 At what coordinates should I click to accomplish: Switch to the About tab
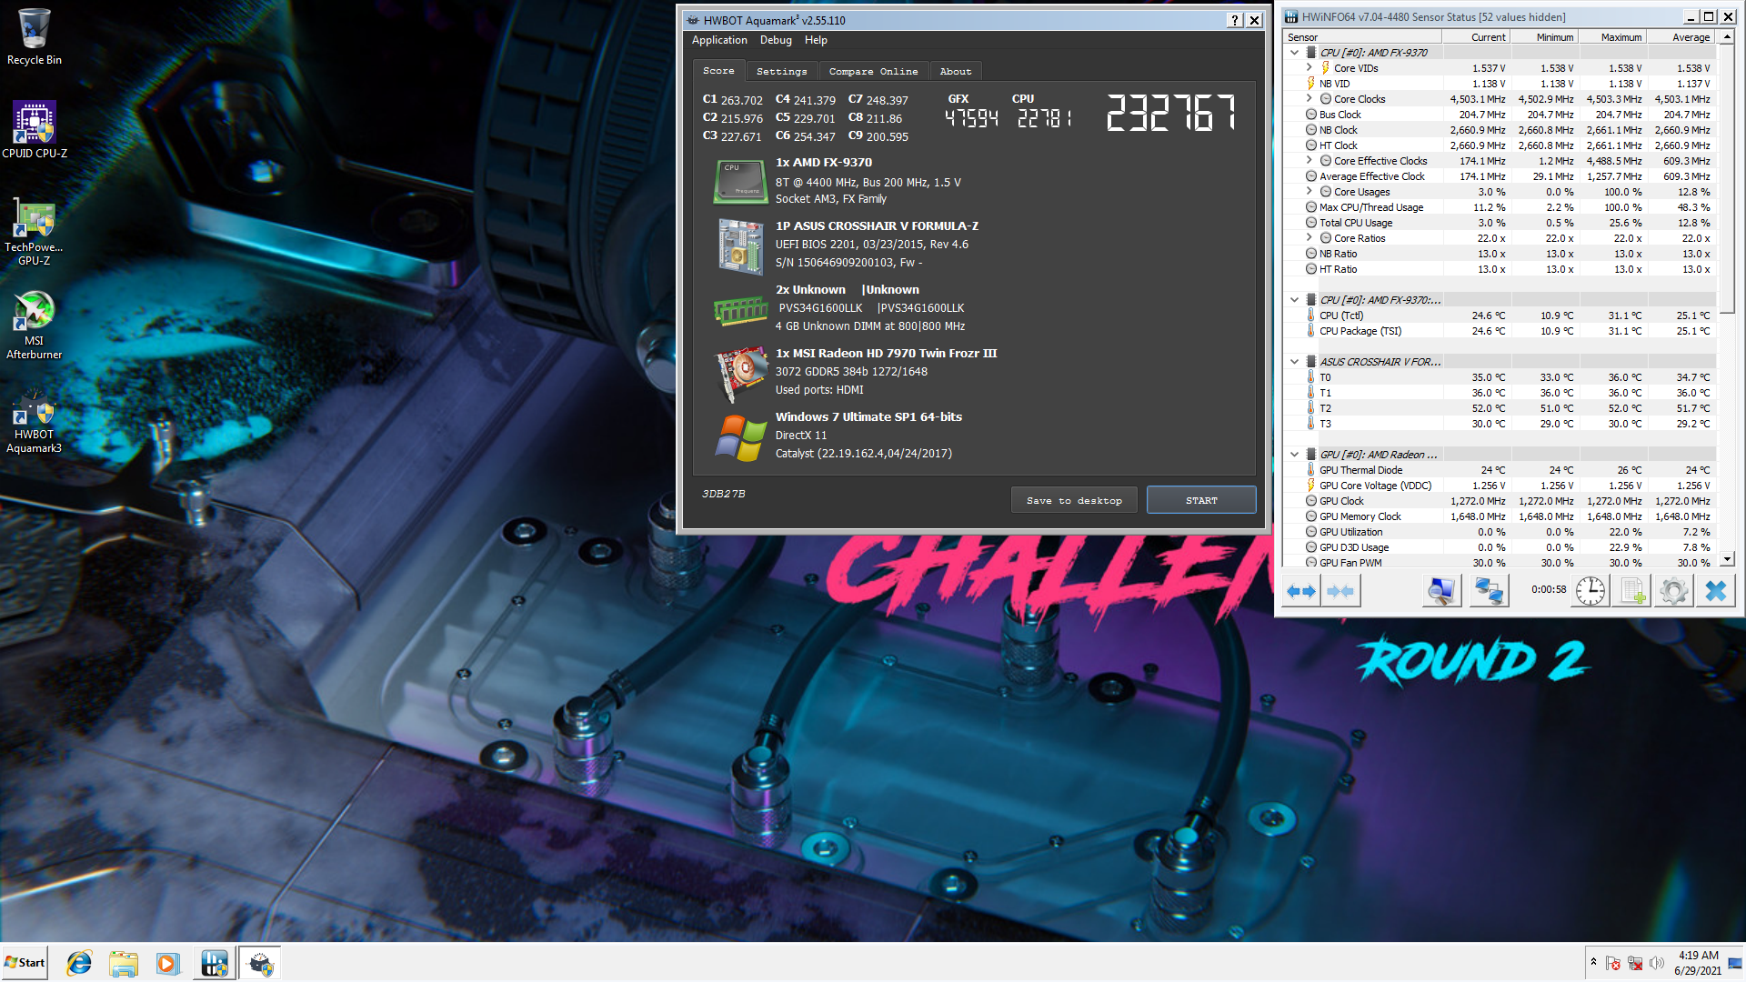(955, 71)
